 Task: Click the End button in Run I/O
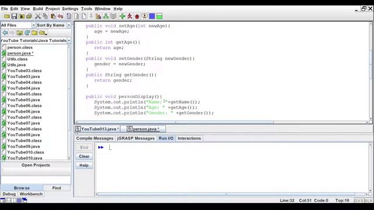tap(84, 148)
